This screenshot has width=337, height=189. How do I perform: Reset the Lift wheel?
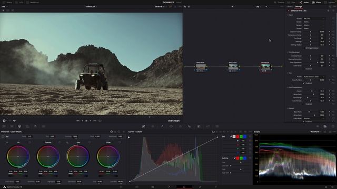click(29, 142)
